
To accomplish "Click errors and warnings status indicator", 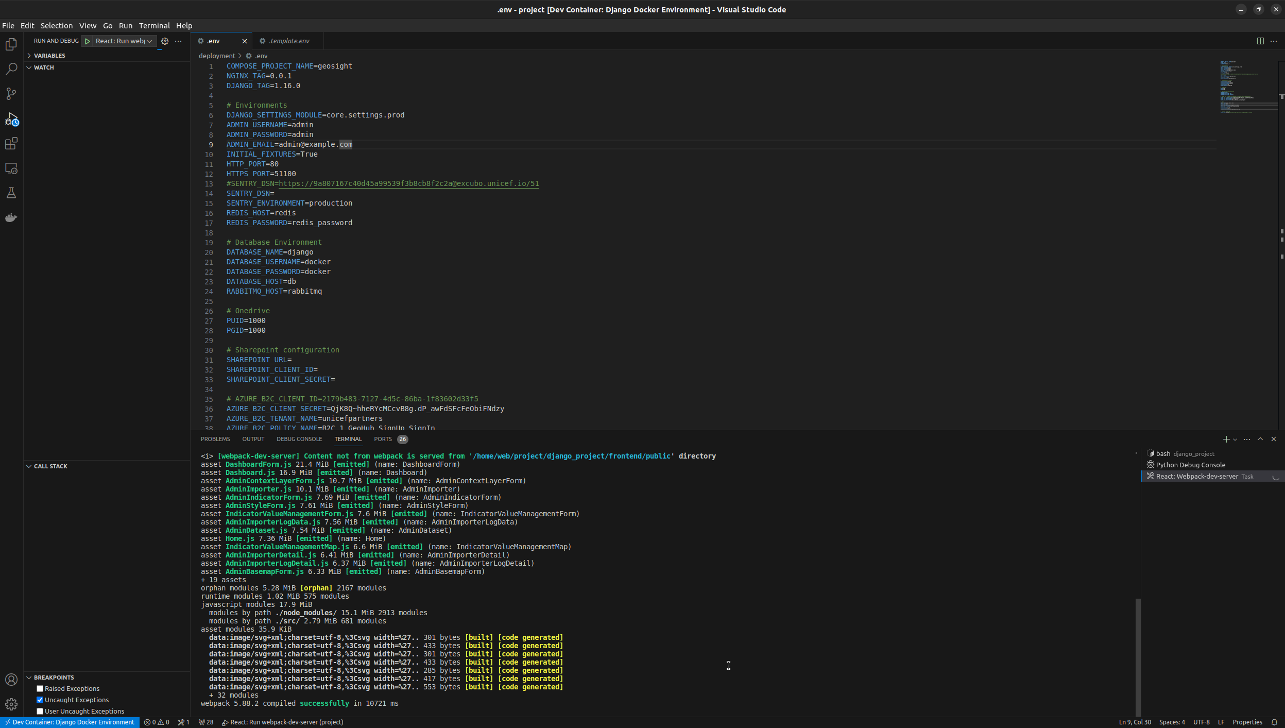I will (157, 722).
